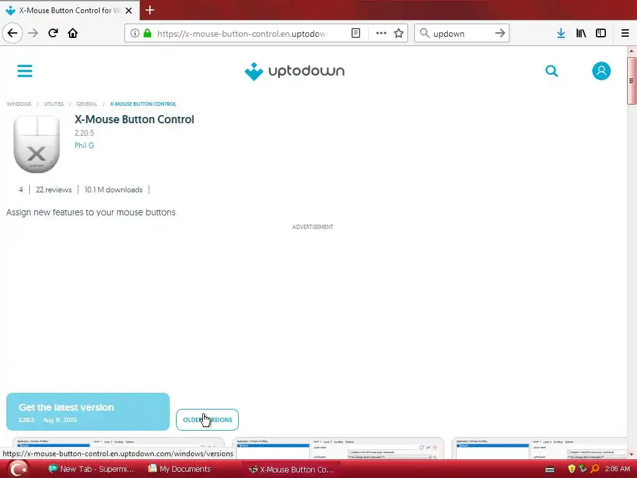The width and height of the screenshot is (637, 478).
Task: Click the security shield tray icon
Action: pyautogui.click(x=572, y=469)
